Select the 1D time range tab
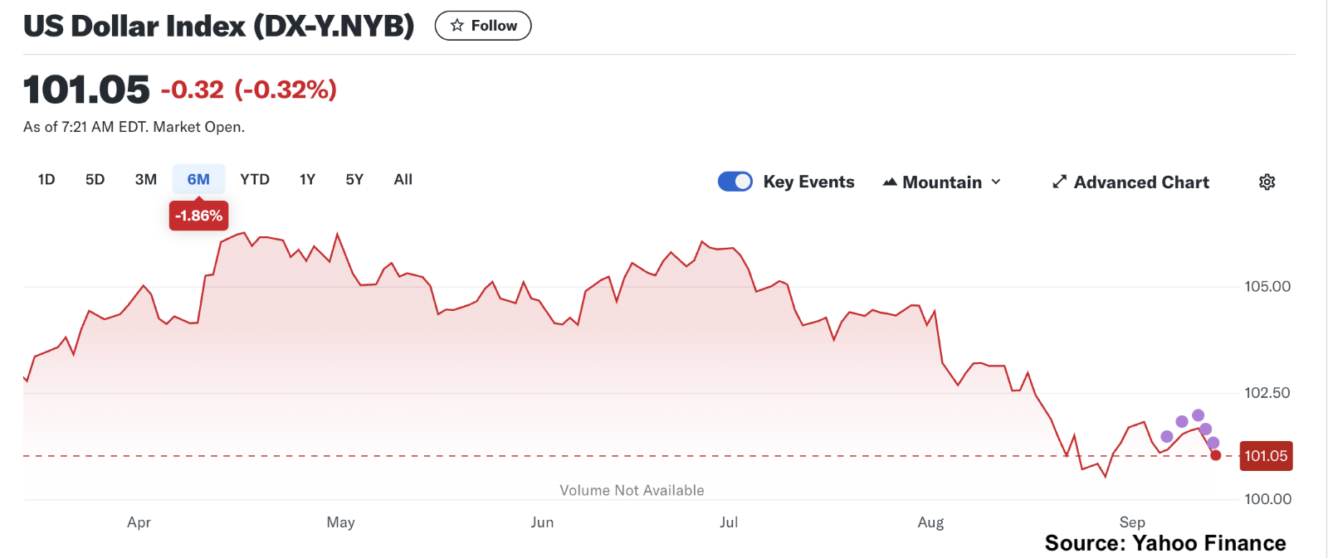The image size is (1328, 558). click(x=46, y=179)
